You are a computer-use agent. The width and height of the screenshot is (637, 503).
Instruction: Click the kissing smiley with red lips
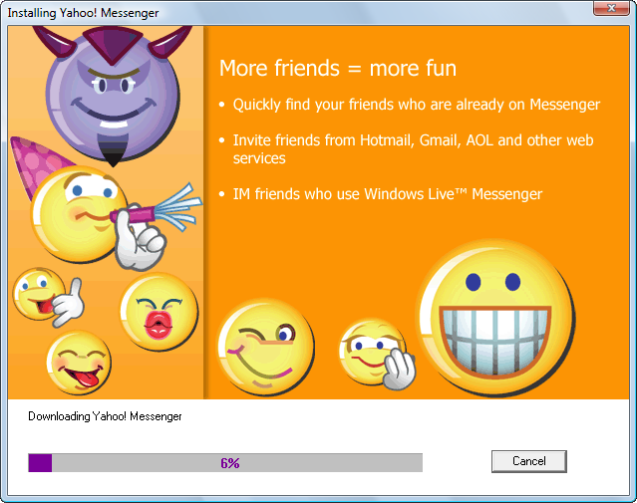point(158,310)
